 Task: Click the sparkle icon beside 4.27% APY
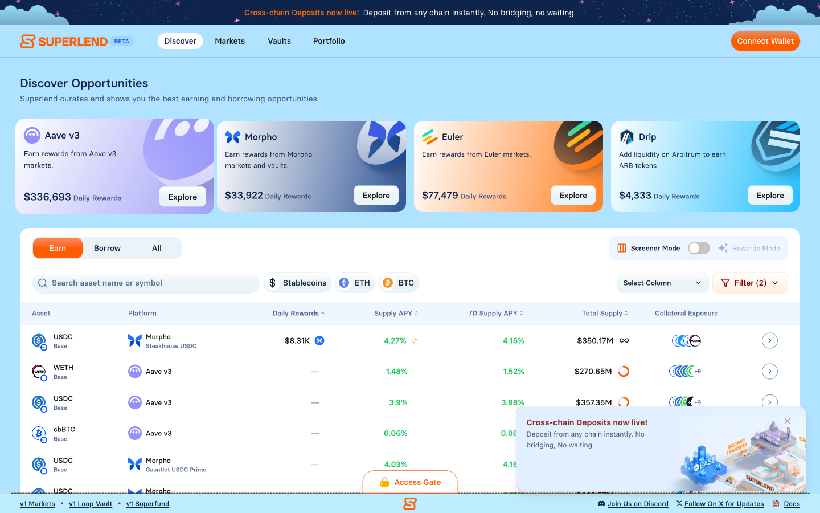415,341
